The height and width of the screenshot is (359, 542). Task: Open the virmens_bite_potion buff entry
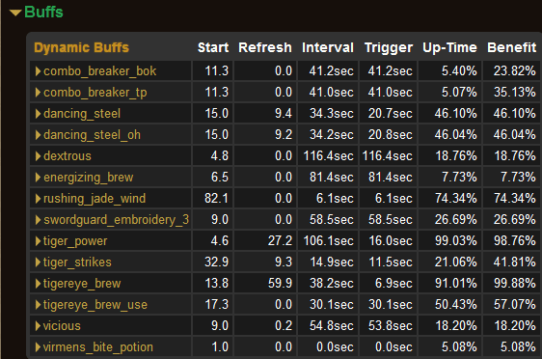pyautogui.click(x=97, y=347)
